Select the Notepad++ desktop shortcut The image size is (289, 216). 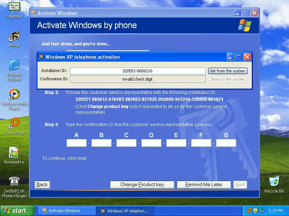[14, 156]
